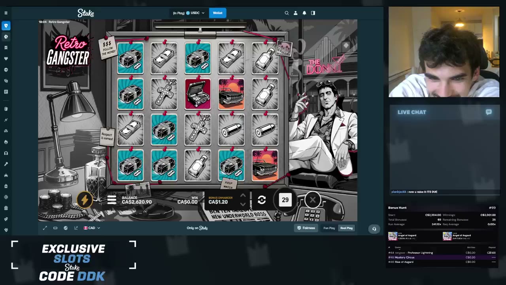Expand the CAD display currency dropdown
The image size is (506, 285).
point(92,228)
